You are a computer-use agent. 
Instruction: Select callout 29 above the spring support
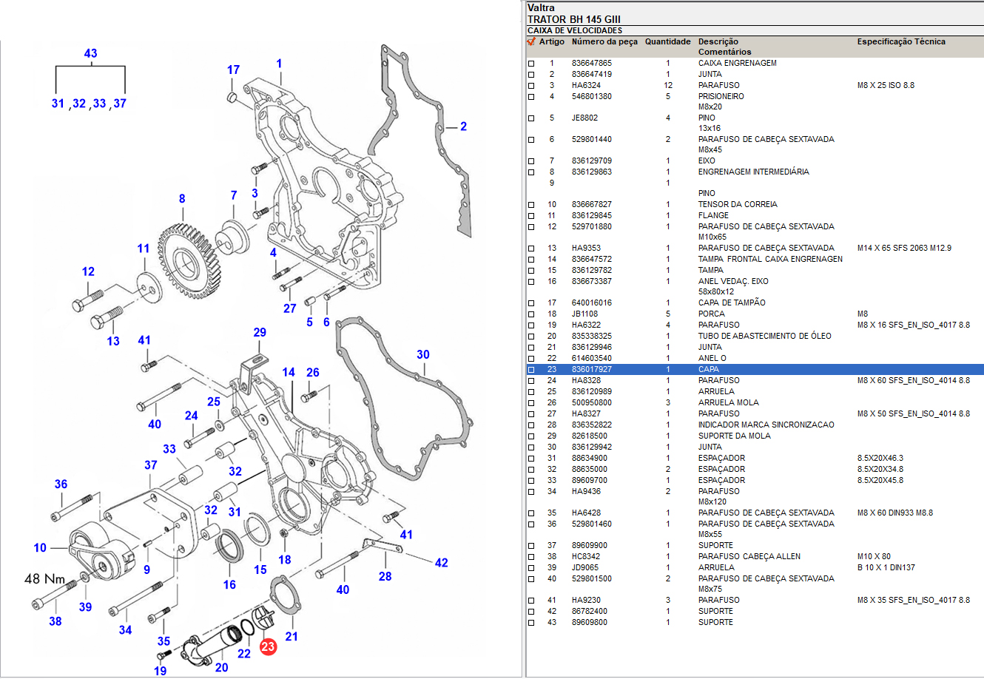(x=260, y=333)
